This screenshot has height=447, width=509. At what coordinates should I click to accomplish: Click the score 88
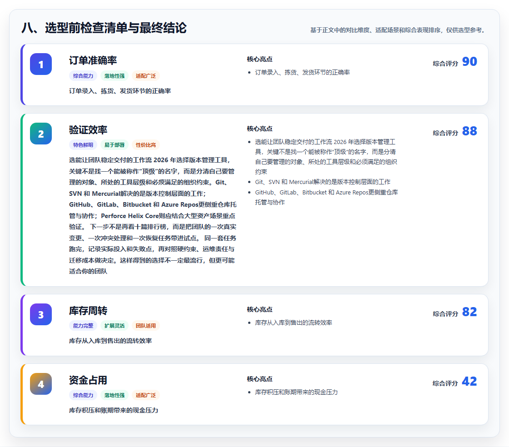click(469, 131)
